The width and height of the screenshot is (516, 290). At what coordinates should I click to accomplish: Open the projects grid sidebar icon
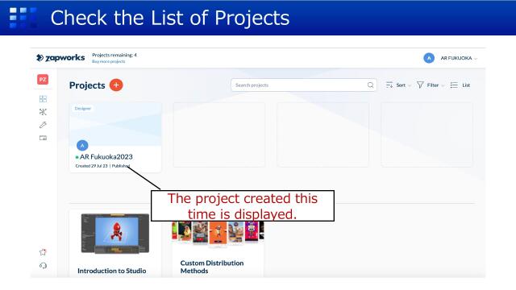[43, 99]
